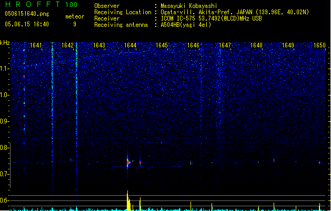Image resolution: width=331 pixels, height=211 pixels.
Task: Click the 1646 time marker
Action: coord(193,45)
